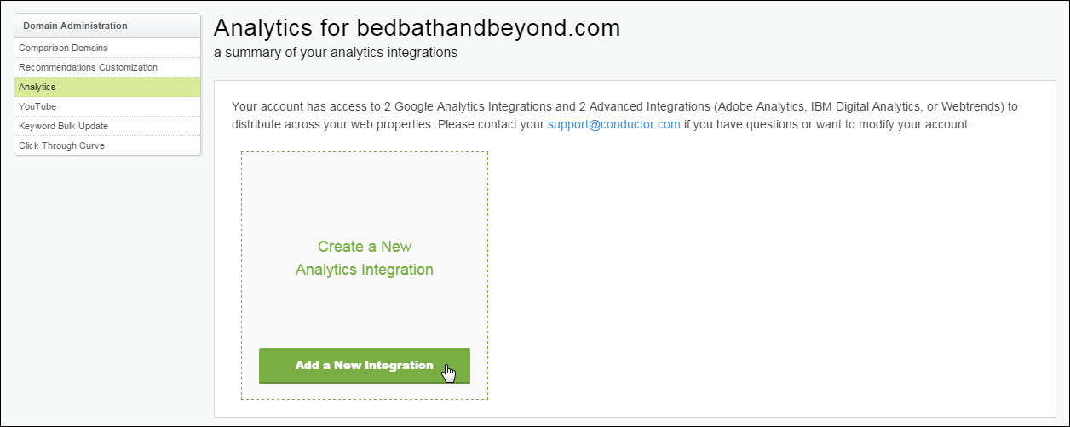Click the '2 Advanced Integrations' text
The height and width of the screenshot is (427, 1070).
[x=645, y=106]
